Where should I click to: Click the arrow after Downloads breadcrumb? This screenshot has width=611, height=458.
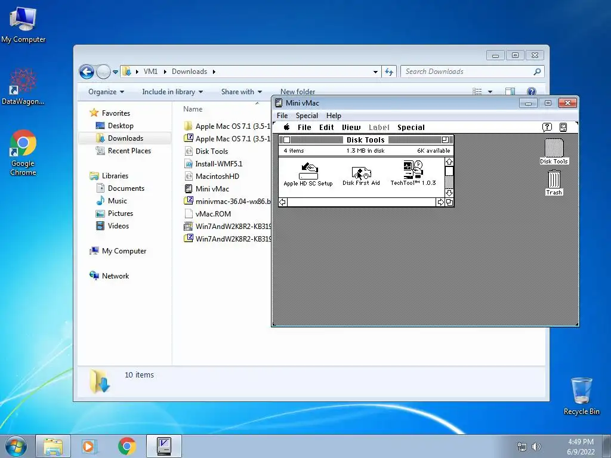[214, 72]
